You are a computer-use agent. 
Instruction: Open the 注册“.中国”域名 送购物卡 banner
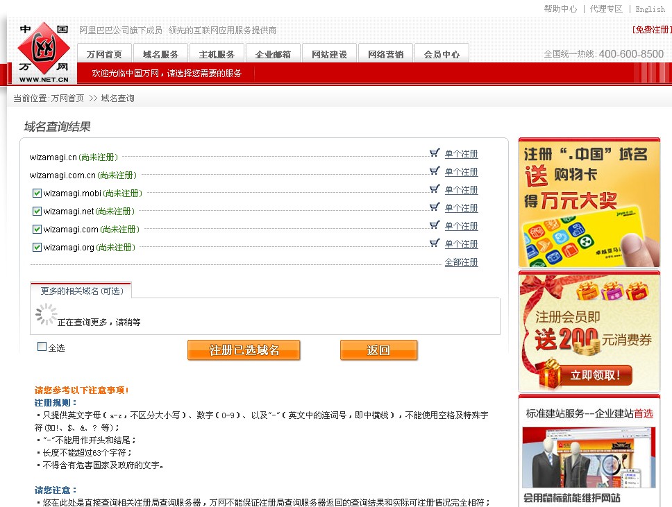[589, 203]
